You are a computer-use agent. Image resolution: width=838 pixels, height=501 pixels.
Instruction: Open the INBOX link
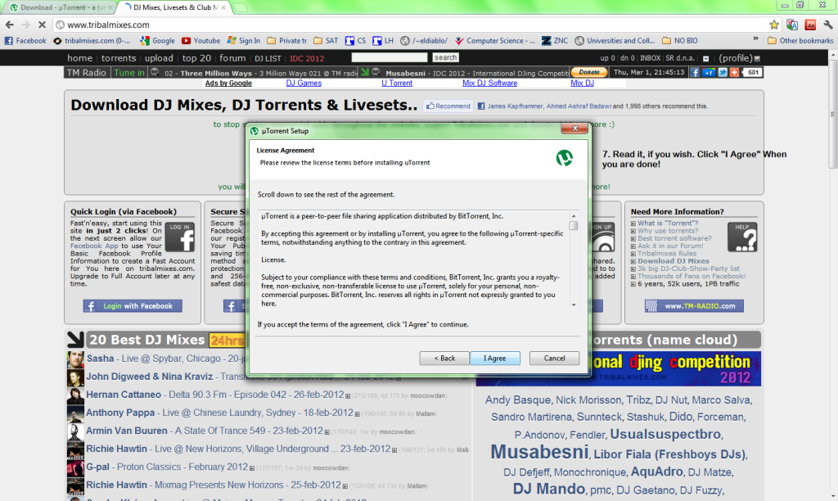[x=650, y=58]
